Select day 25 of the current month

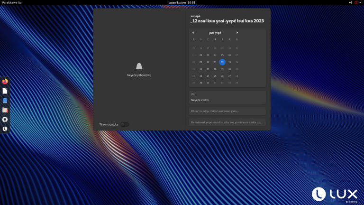coord(215,76)
